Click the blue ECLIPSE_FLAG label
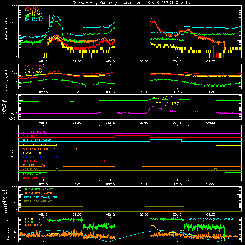The height and width of the screenshot is (245, 245). (x=33, y=157)
